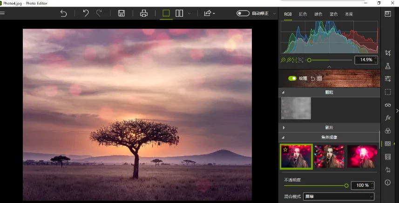
Task: Switch to side-by-side compare view
Action: (179, 13)
